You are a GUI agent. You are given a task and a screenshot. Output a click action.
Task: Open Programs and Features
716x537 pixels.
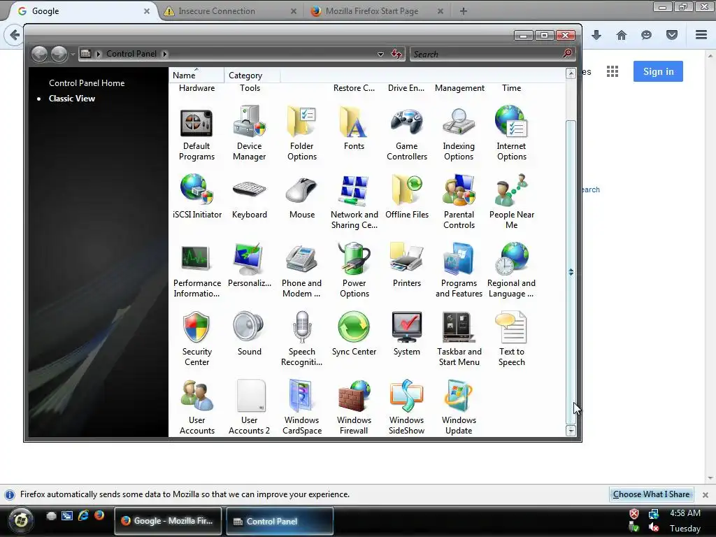[459, 270]
